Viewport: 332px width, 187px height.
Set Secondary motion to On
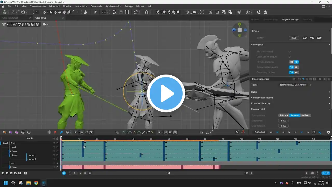[x=297, y=72]
